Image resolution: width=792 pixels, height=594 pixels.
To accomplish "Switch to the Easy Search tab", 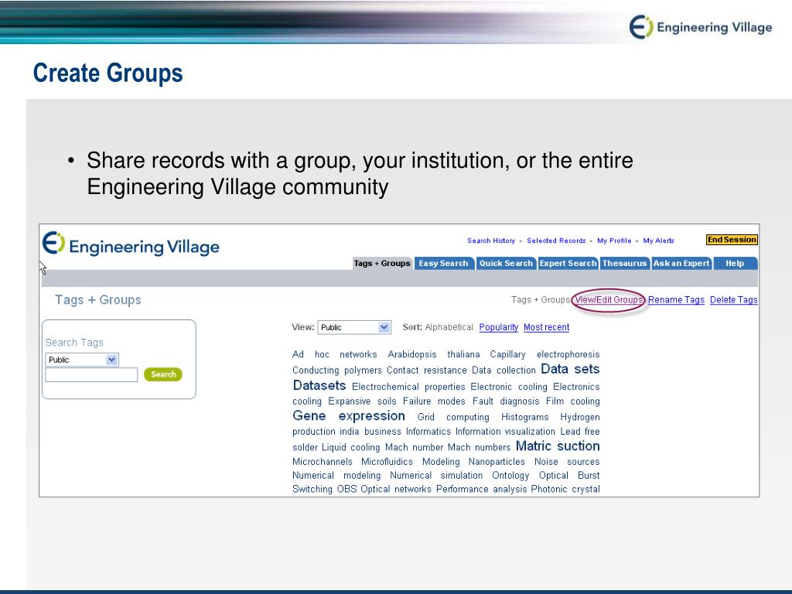I will click(443, 263).
